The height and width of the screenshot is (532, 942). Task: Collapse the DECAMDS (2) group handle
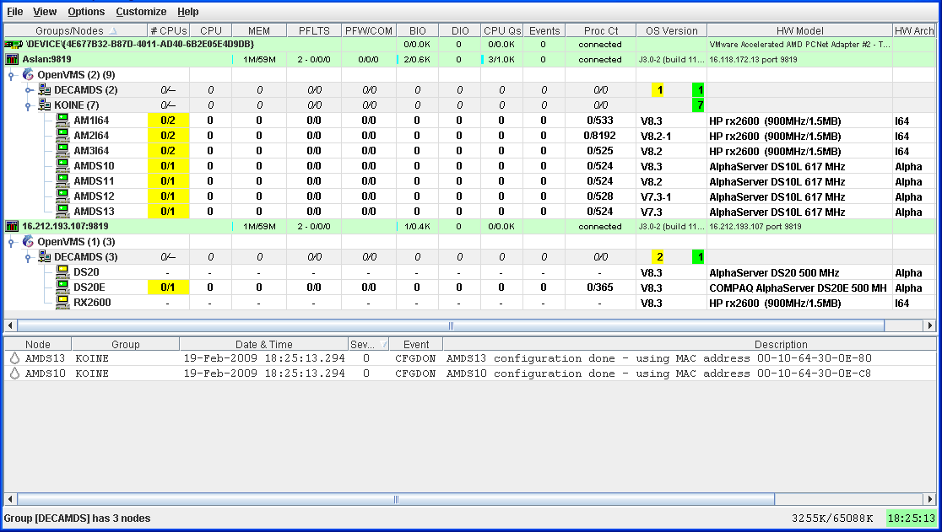click(28, 90)
